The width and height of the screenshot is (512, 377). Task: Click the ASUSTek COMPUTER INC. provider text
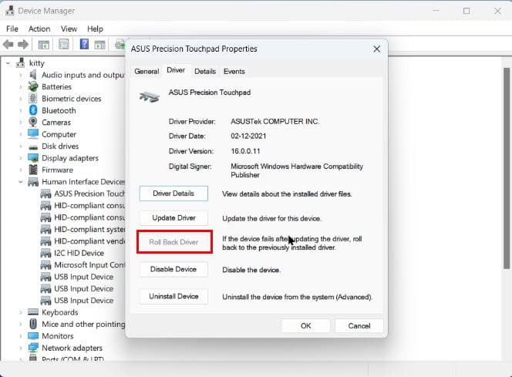click(275, 121)
